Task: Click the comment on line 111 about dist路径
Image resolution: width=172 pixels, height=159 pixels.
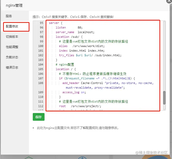Action: point(94,101)
